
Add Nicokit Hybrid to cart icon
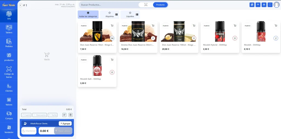click(x=235, y=26)
